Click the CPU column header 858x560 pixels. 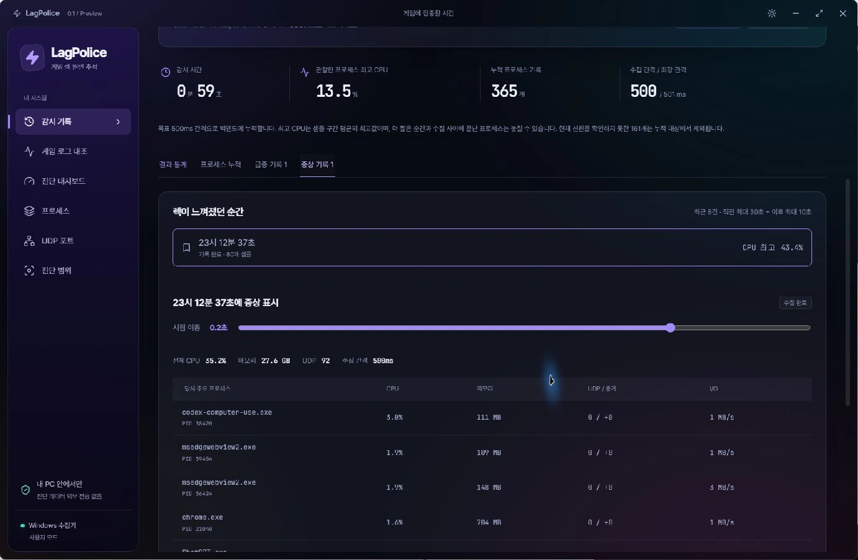tap(392, 389)
